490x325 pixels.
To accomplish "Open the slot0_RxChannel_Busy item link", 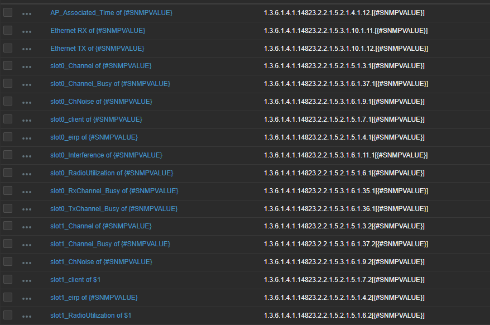I will (x=114, y=191).
